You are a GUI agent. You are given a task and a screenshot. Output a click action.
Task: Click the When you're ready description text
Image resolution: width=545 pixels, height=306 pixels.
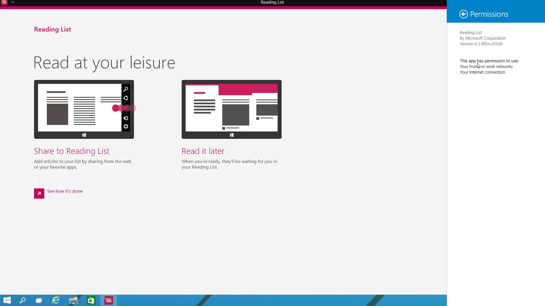click(x=229, y=164)
